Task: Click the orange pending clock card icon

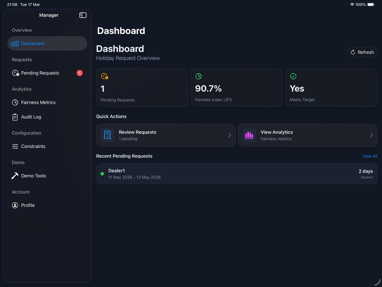Action: click(105, 76)
